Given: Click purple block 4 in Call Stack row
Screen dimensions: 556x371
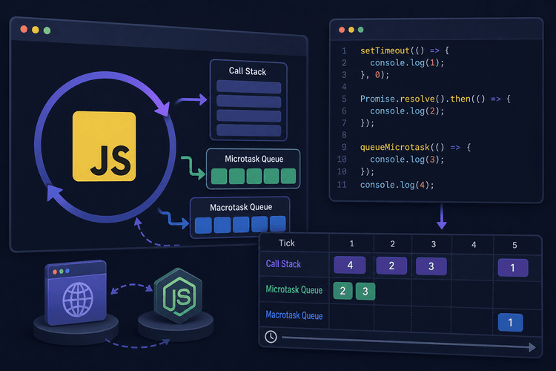Looking at the screenshot, I should pos(350,265).
